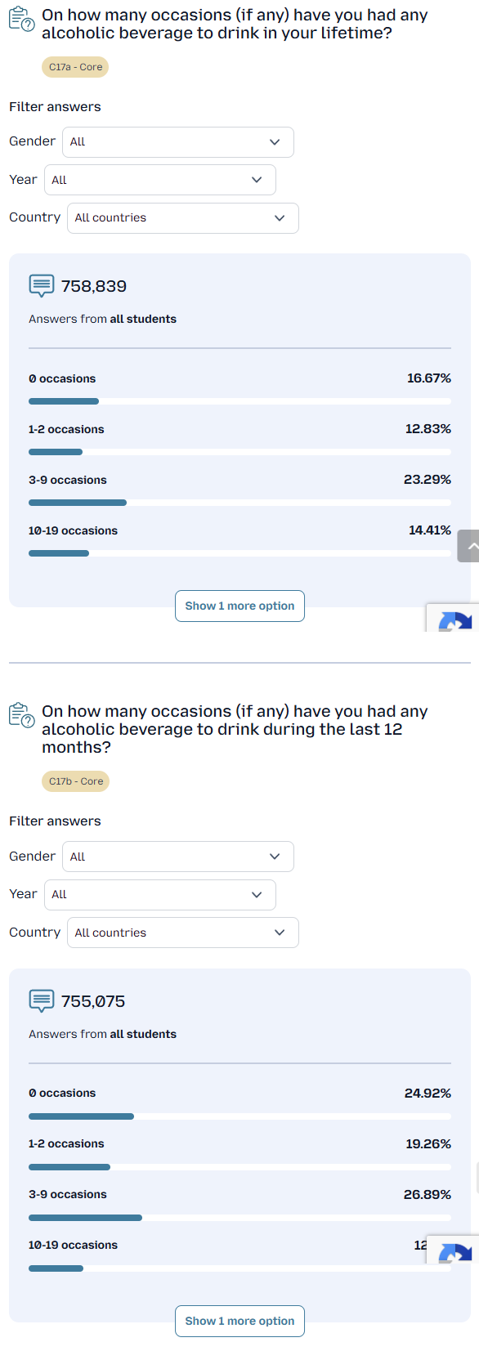Click Show 1 more option under lifetime results
This screenshot has width=479, height=1351.
coord(239,606)
